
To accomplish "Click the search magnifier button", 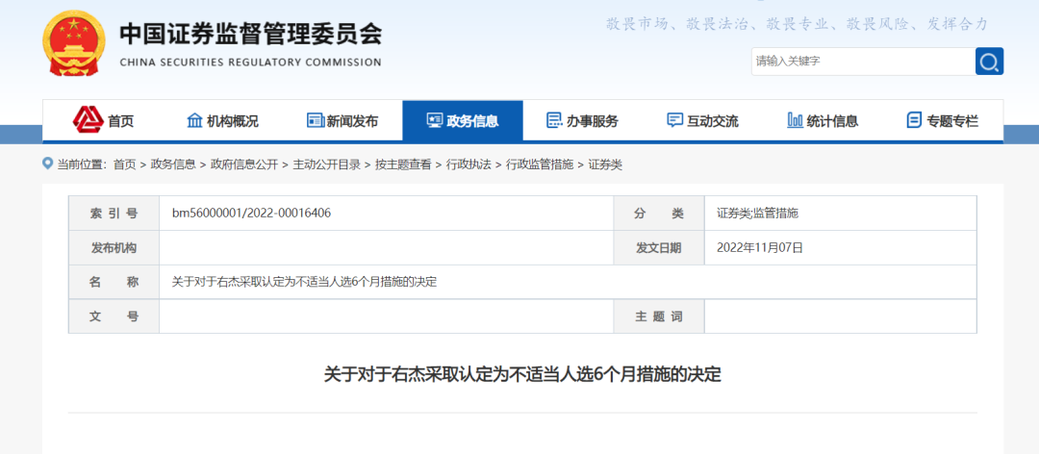I will 989,62.
